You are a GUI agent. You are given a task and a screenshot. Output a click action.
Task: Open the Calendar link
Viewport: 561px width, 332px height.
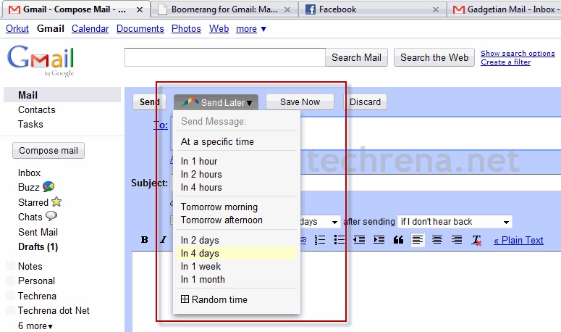tap(90, 29)
